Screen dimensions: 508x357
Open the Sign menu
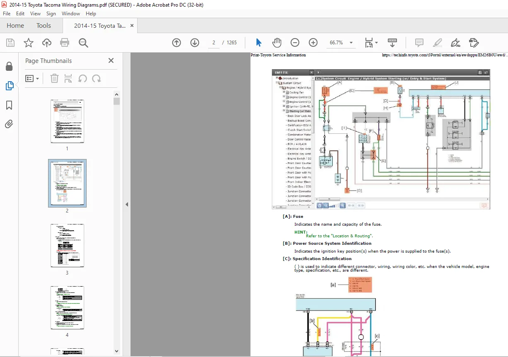[51, 14]
